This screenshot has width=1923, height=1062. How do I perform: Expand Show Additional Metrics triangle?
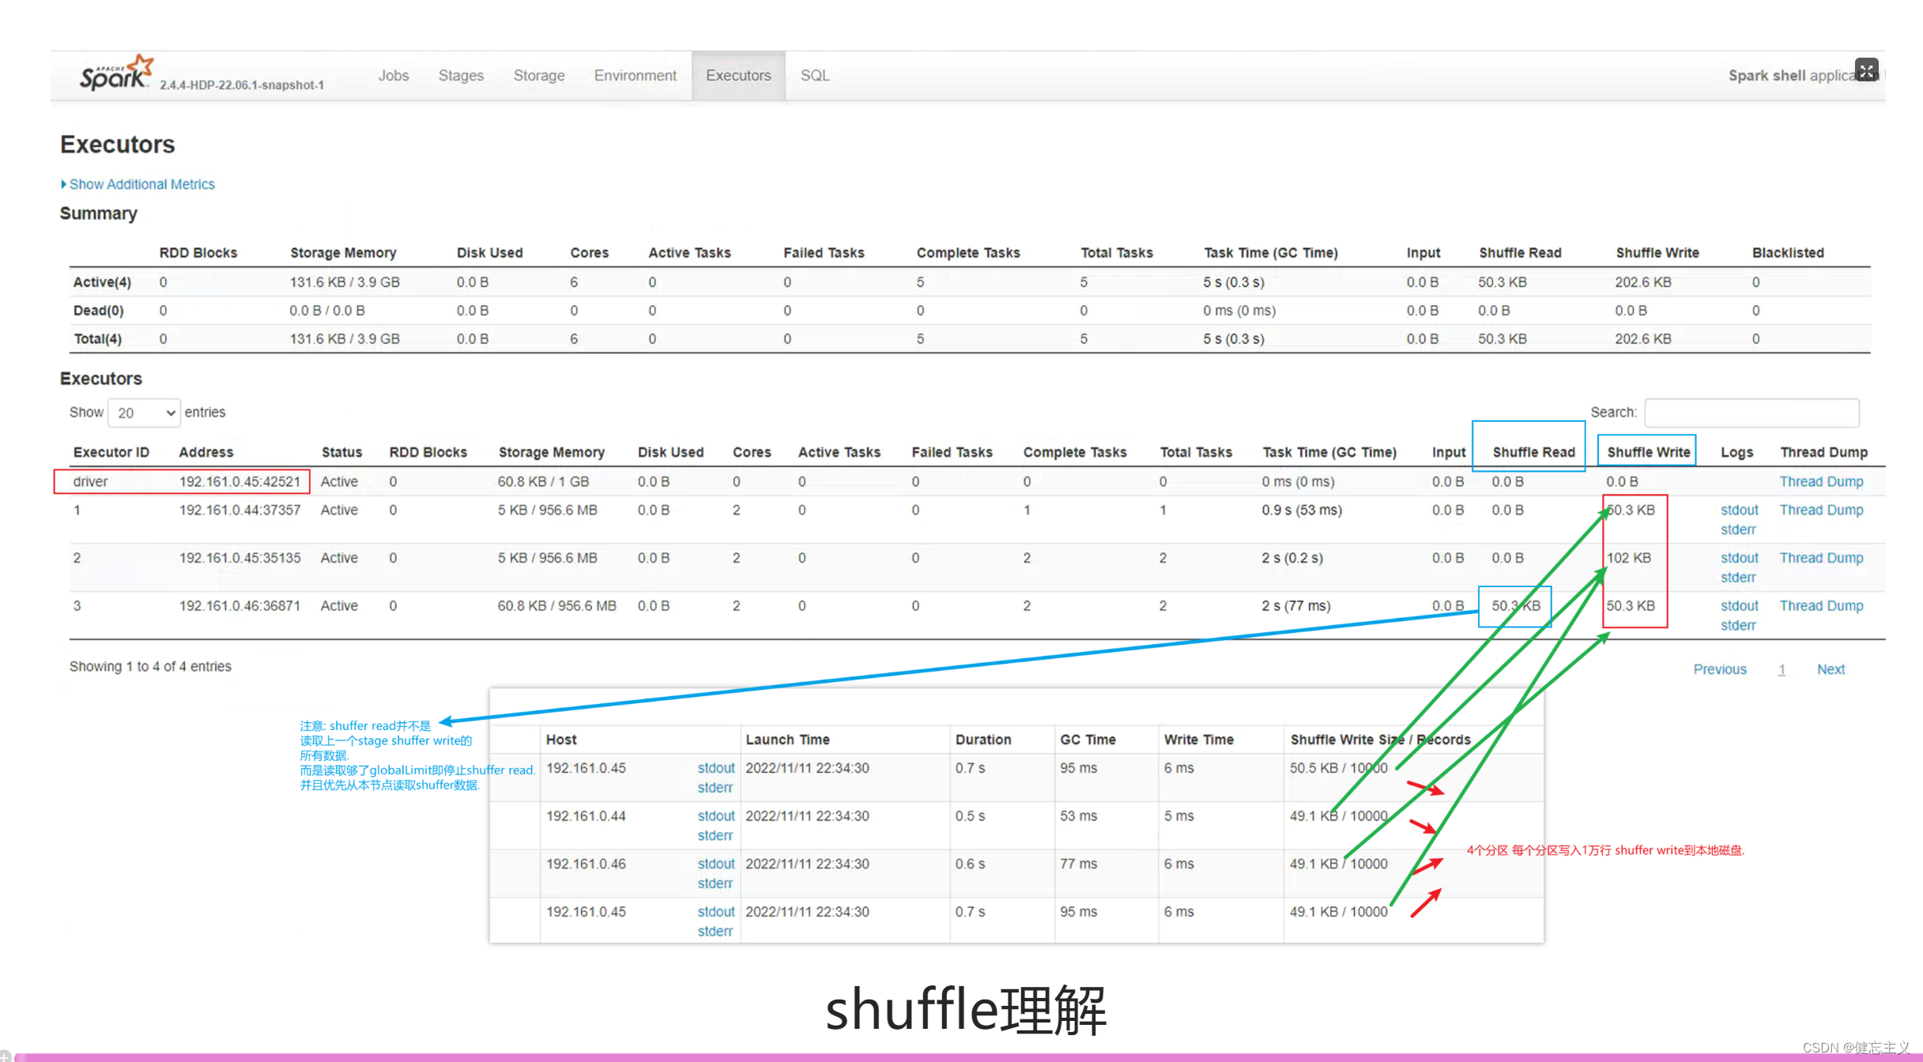pos(64,184)
